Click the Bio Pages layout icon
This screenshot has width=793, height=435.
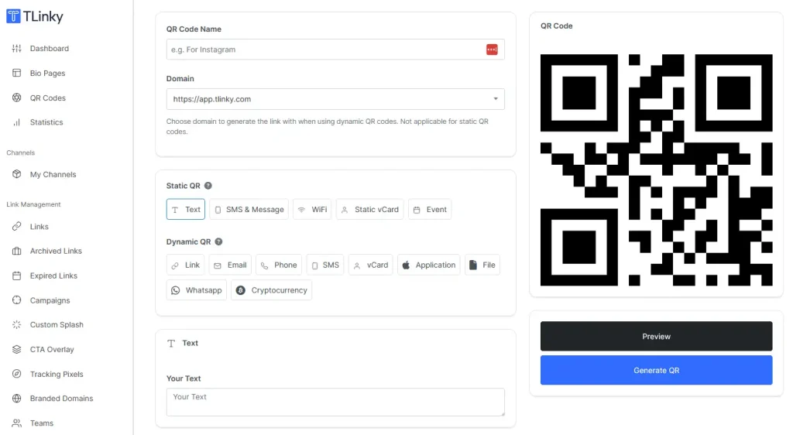click(17, 74)
